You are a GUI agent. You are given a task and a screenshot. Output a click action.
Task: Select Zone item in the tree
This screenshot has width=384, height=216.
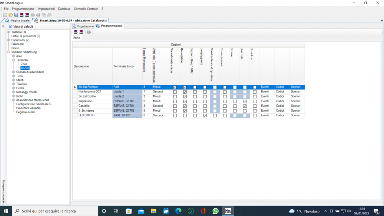click(24, 64)
